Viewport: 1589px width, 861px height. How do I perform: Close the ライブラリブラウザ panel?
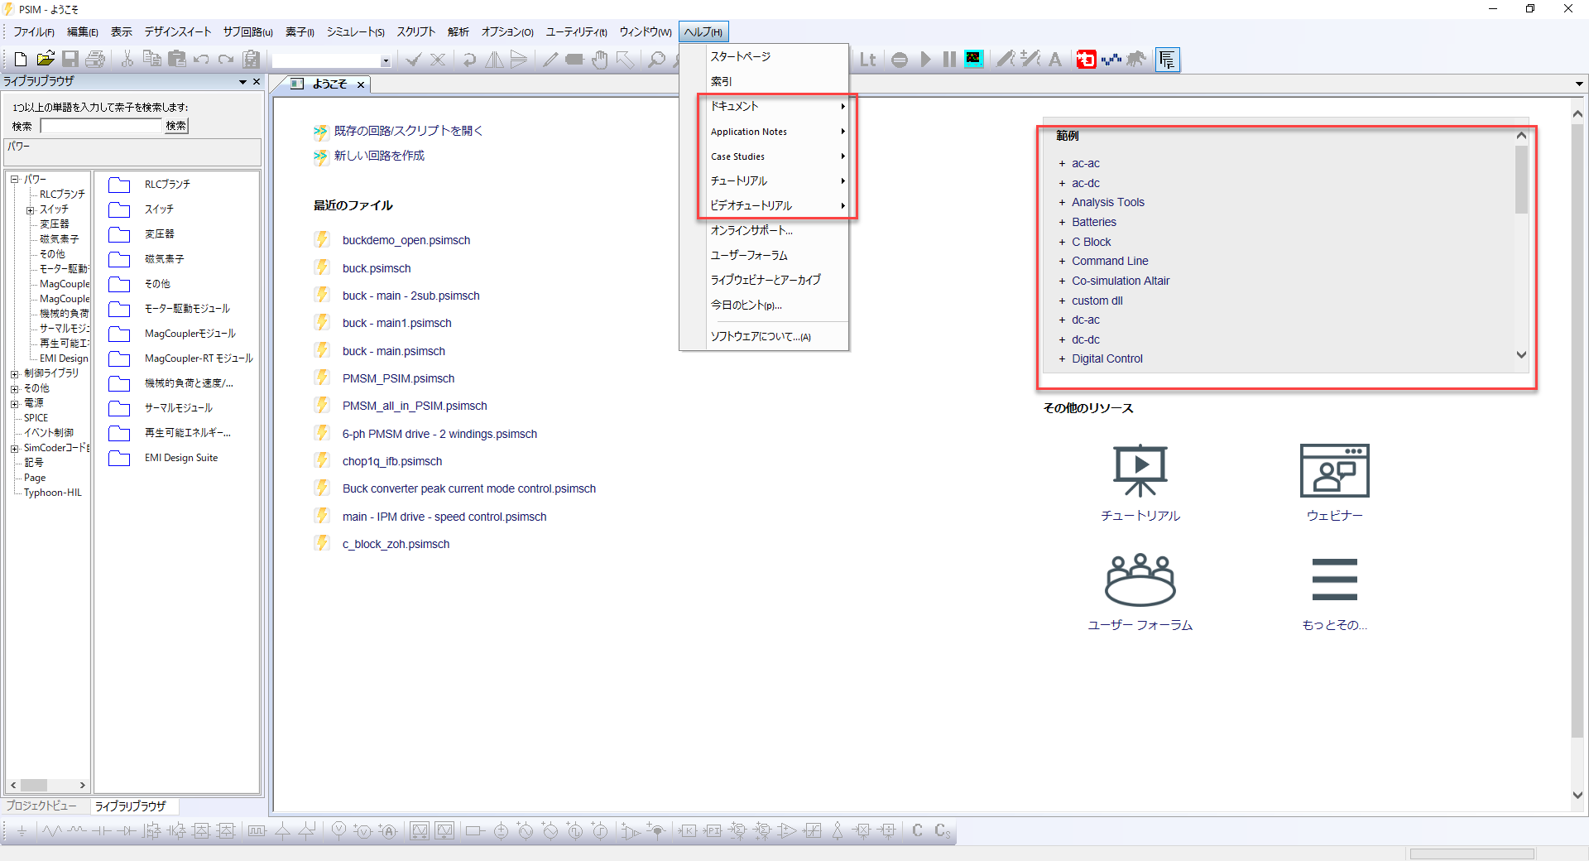coord(257,81)
